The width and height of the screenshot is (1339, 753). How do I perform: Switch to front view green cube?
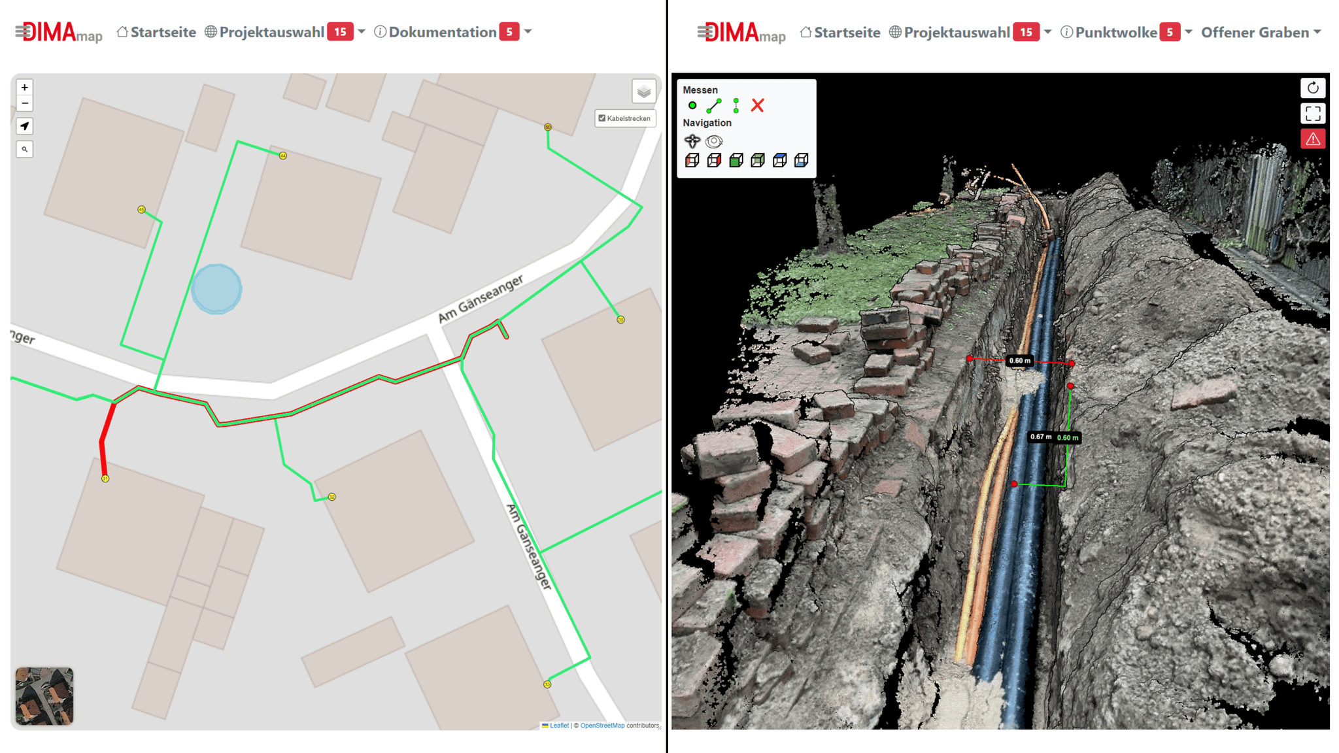pyautogui.click(x=736, y=161)
